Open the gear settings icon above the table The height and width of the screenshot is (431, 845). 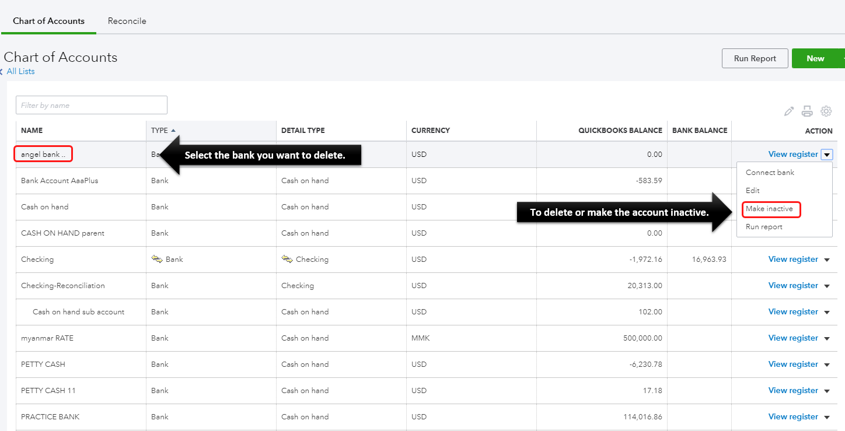(x=826, y=111)
